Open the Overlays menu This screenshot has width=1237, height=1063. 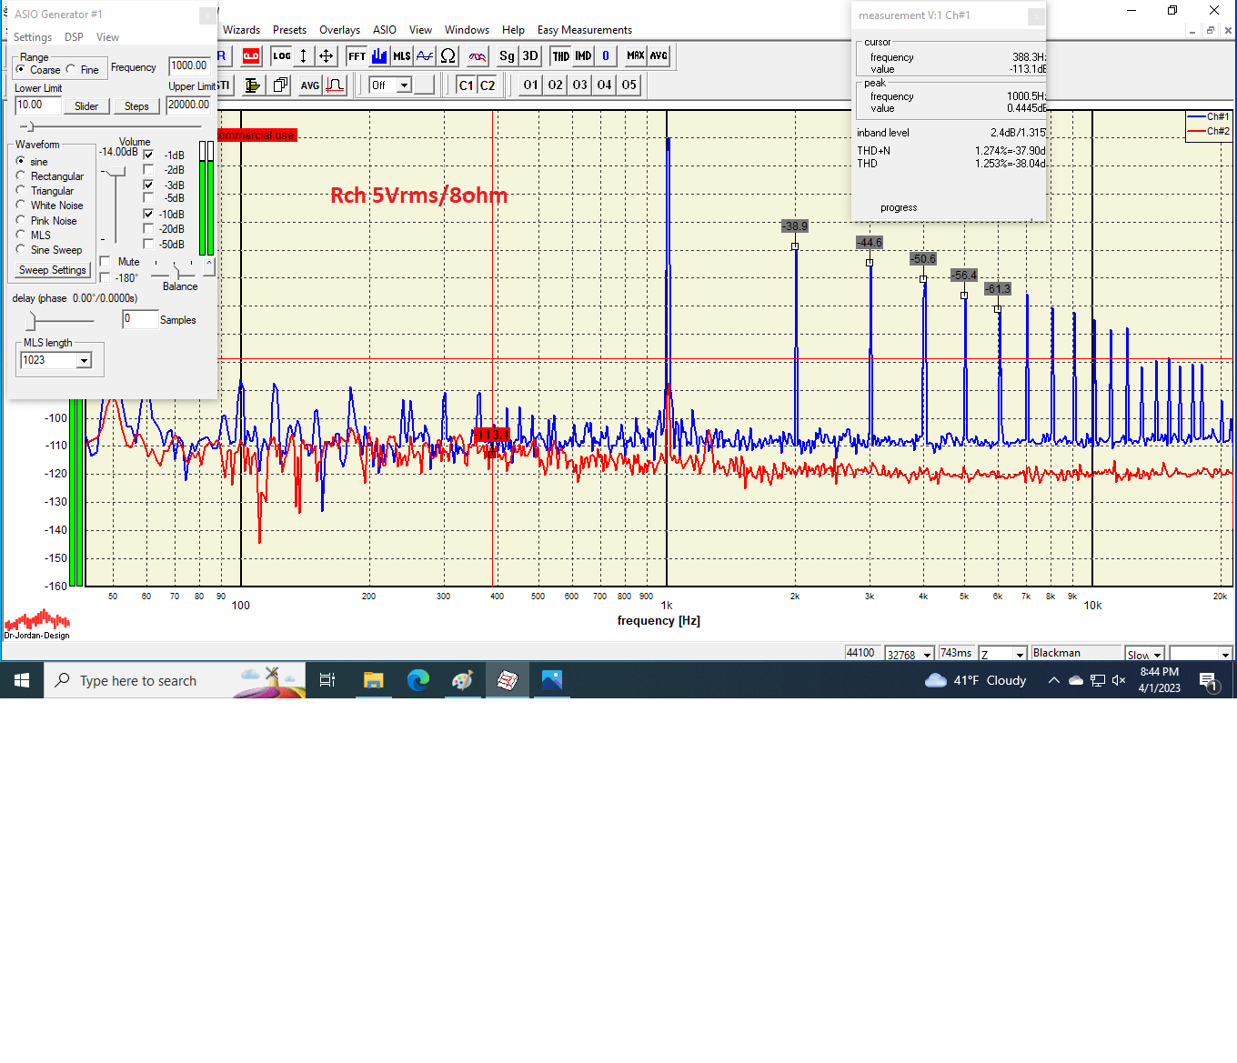point(339,30)
